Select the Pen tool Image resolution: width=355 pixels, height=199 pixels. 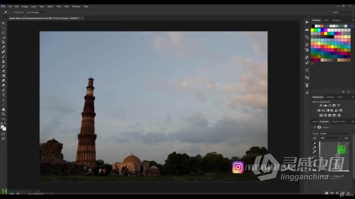(x=4, y=91)
